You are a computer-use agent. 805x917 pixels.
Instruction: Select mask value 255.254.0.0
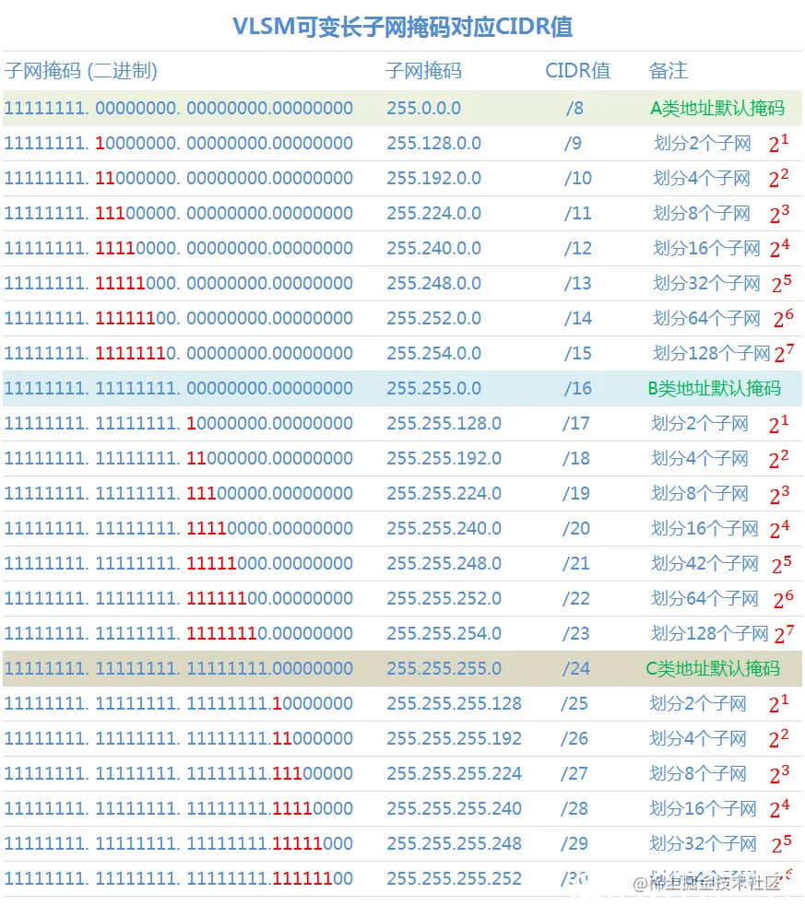(x=433, y=353)
